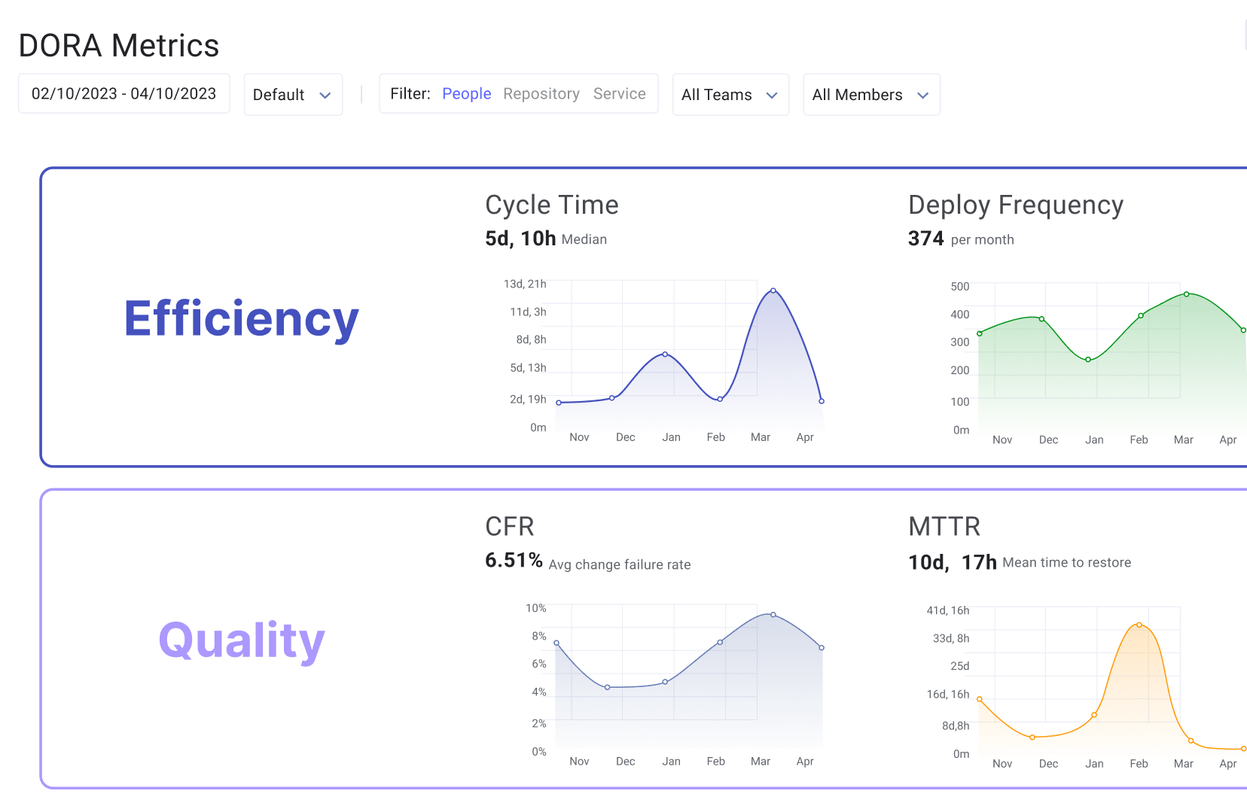Viewport: 1247px width, 812px height.
Task: Click the CFR chart title
Action: coord(510,527)
